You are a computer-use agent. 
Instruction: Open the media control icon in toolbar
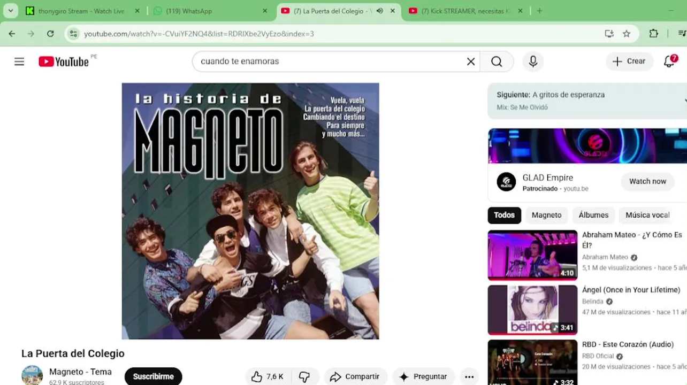pos(682,34)
